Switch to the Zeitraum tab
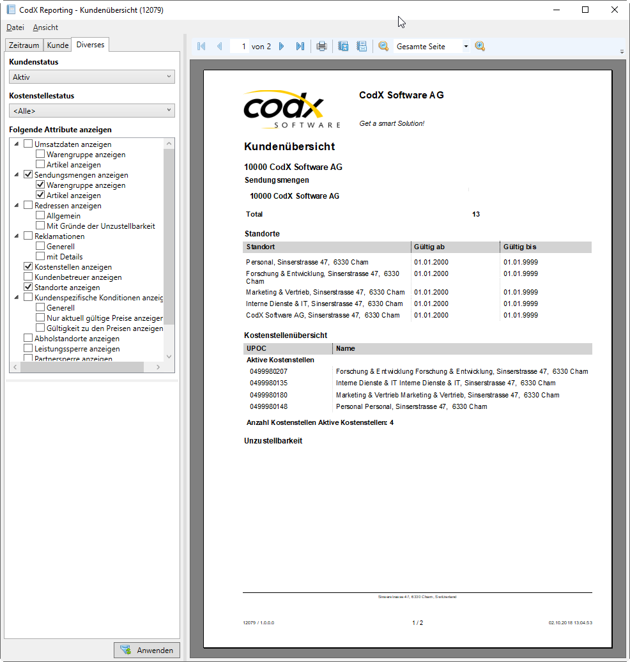 (24, 45)
